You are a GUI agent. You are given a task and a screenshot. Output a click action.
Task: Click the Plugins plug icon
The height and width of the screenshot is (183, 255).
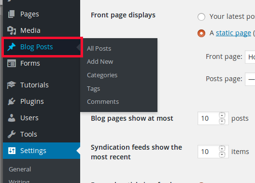click(12, 101)
